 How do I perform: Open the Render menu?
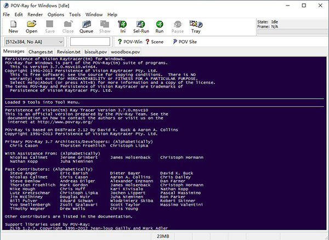pos(35,14)
